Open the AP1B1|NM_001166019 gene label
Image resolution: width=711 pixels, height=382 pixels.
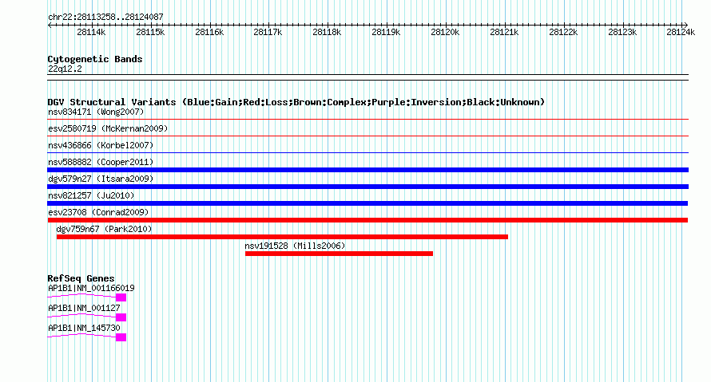91,289
